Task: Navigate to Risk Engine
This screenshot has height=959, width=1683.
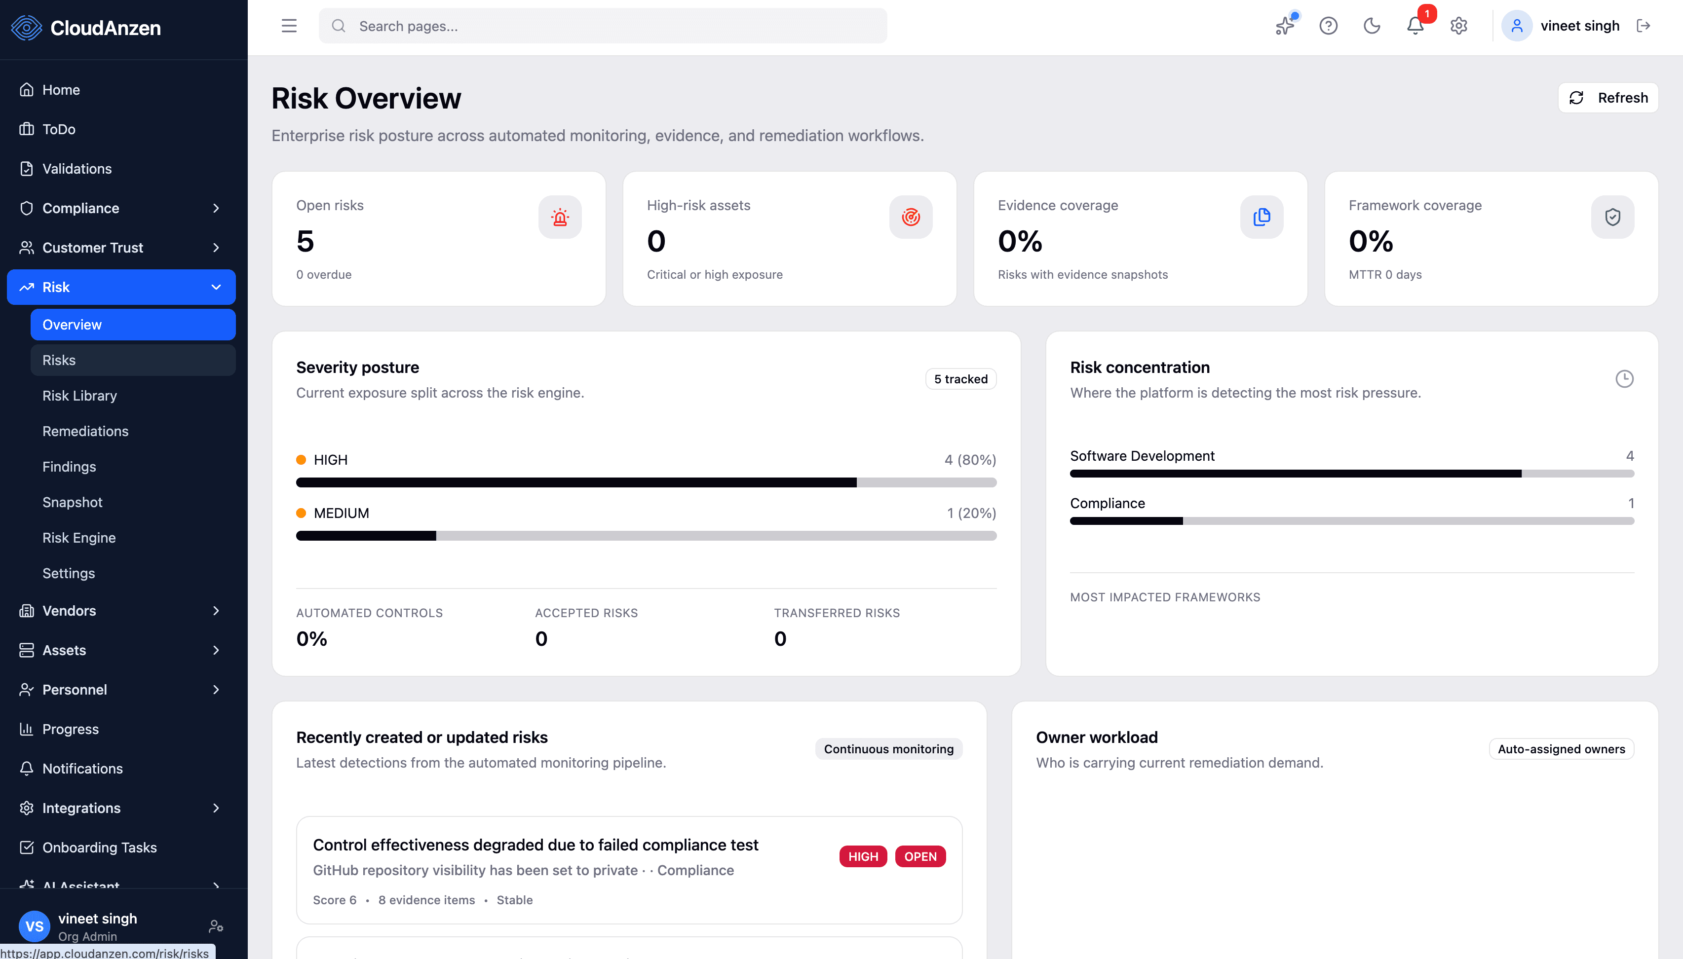Action: pyautogui.click(x=132, y=538)
